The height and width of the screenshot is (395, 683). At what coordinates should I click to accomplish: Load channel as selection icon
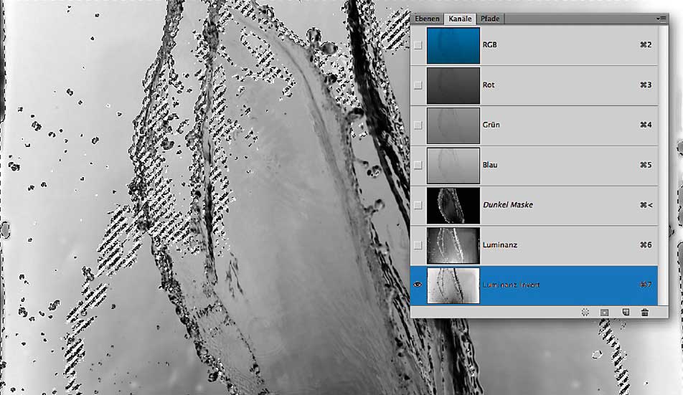tap(585, 313)
